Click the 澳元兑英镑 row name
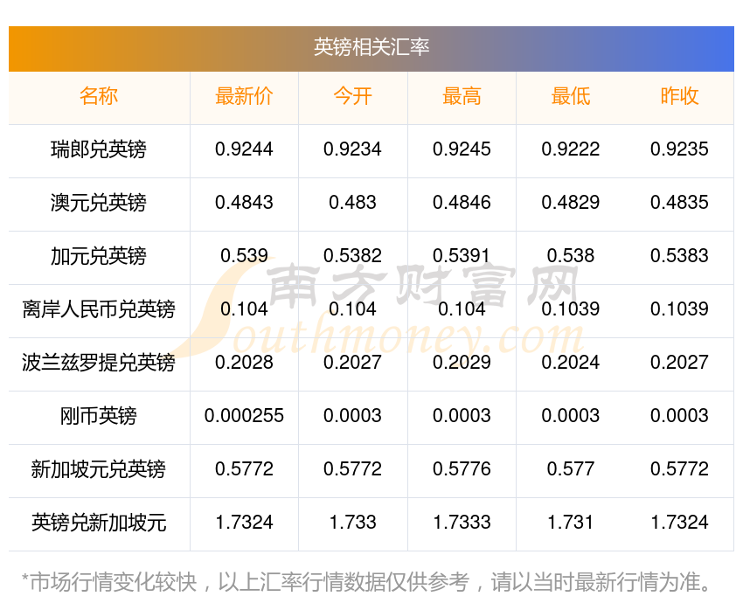 pos(99,203)
